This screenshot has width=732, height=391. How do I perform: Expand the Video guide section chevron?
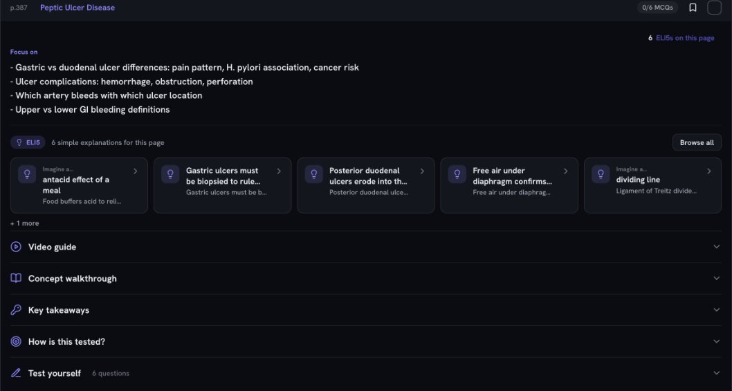click(716, 247)
